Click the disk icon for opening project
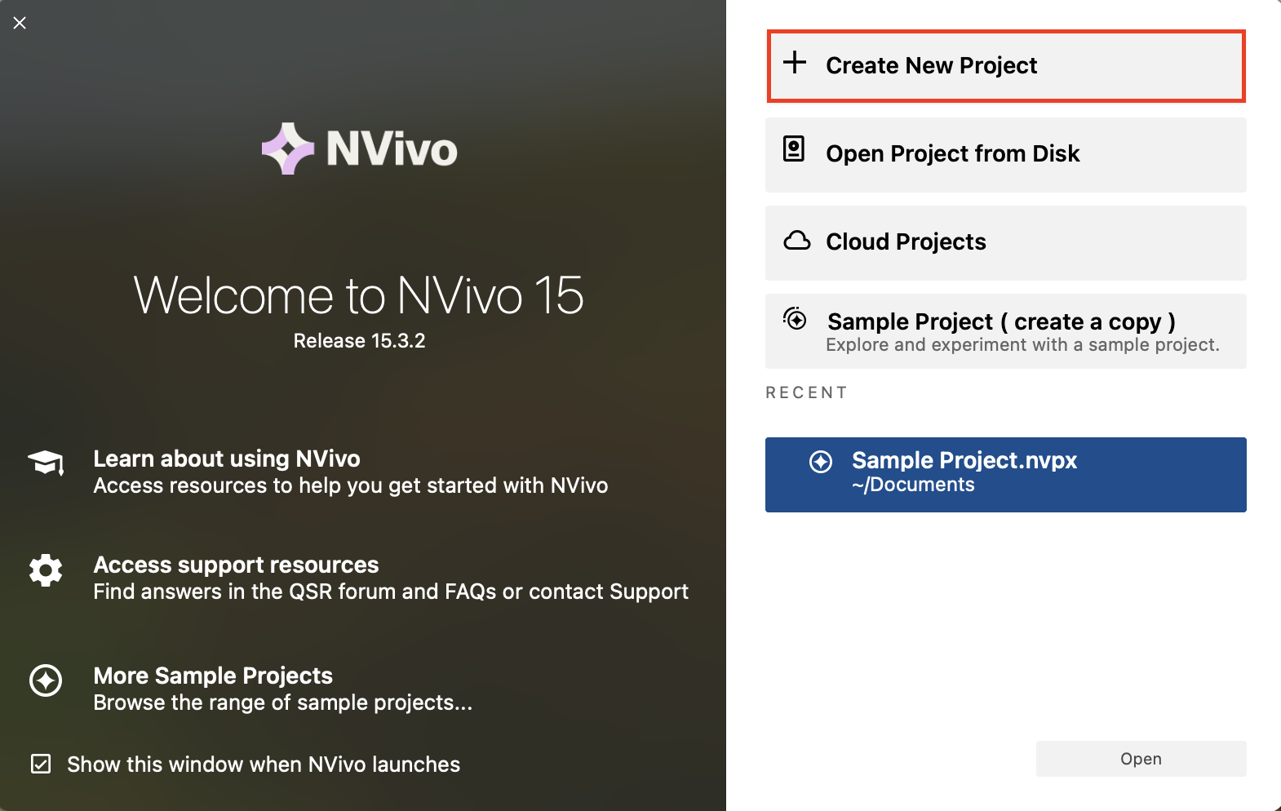Screen dimensions: 1281x811 click(794, 148)
